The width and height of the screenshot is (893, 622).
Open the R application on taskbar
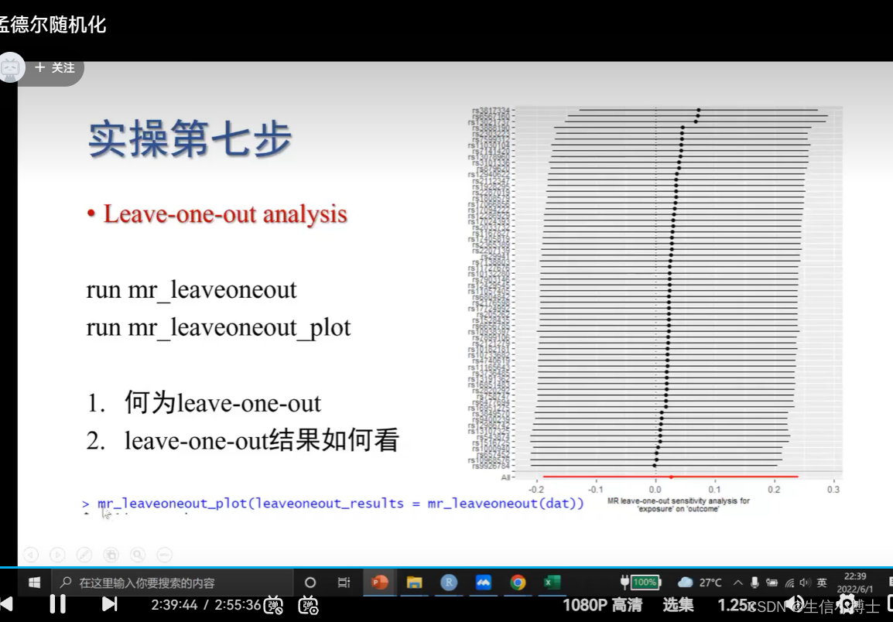click(x=449, y=582)
